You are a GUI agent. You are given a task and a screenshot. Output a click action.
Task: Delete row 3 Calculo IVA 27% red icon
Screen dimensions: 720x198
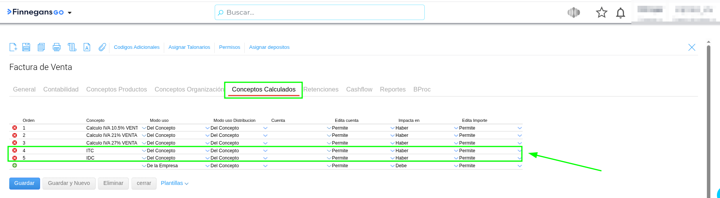[x=15, y=143]
